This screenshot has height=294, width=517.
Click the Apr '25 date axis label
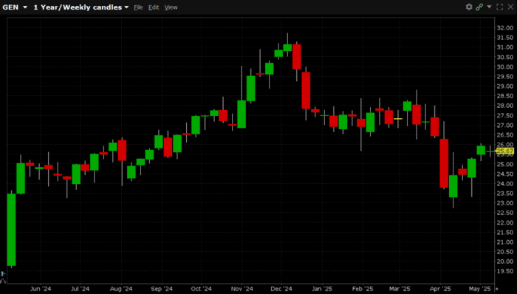coord(440,289)
